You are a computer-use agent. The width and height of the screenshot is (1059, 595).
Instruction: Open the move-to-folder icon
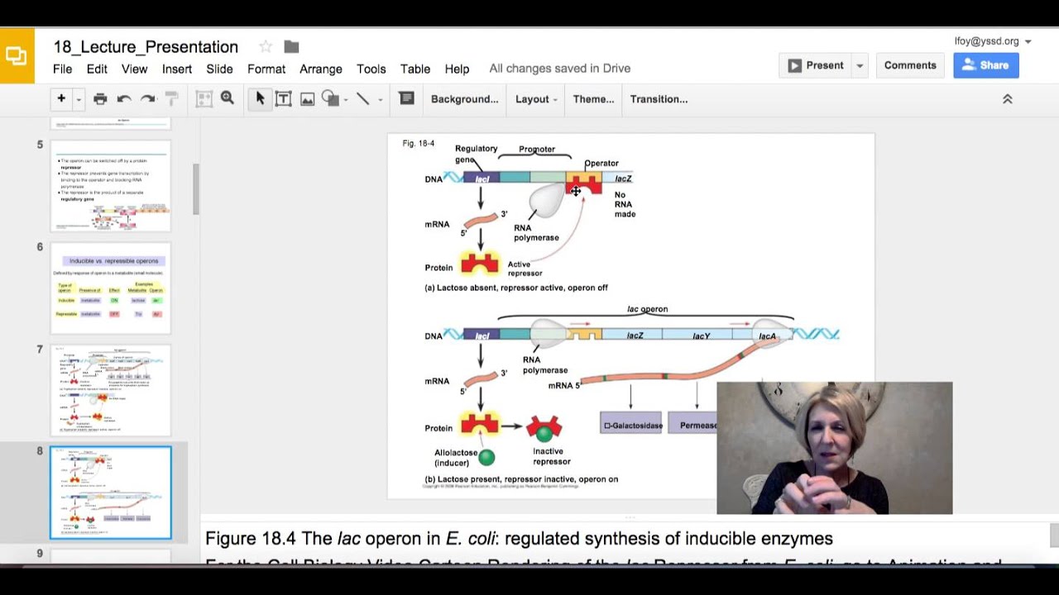point(291,46)
